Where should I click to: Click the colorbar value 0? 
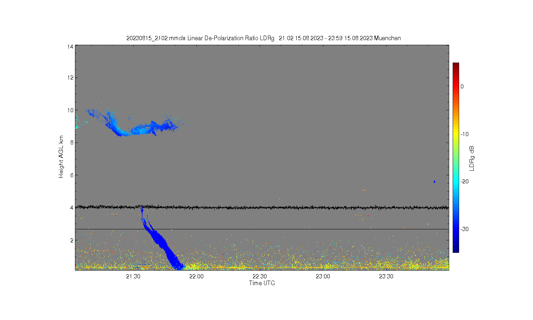pos(462,86)
